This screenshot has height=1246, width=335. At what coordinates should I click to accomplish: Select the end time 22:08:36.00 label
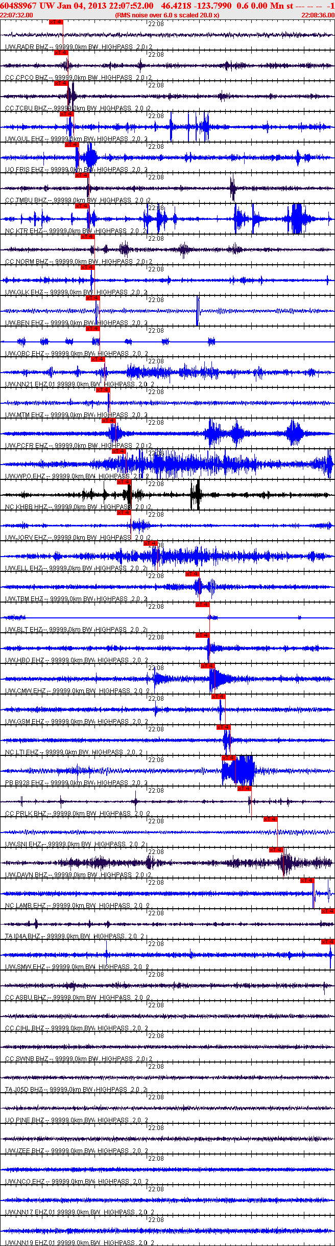click(x=318, y=15)
